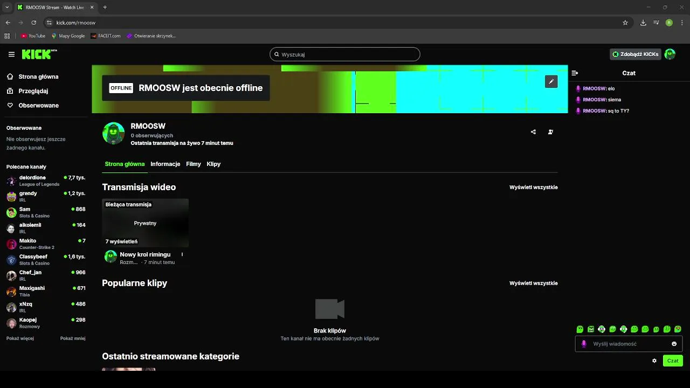Screen dimensions: 690x388
Task: Open the YouTube bookmark
Action: pyautogui.click(x=33, y=36)
